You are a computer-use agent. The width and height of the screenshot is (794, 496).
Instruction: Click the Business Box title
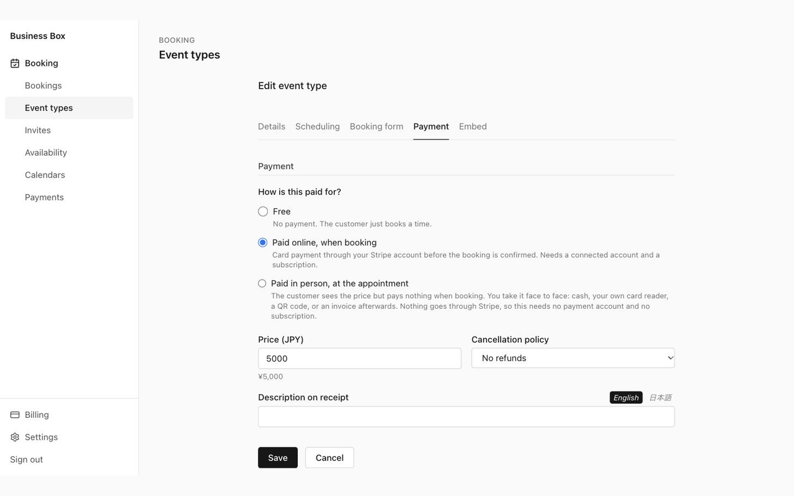tap(38, 36)
